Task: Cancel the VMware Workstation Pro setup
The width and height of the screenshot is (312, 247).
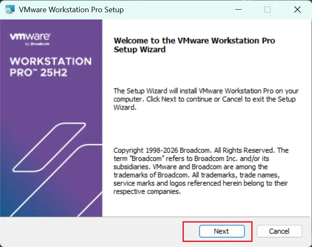Action: click(279, 231)
